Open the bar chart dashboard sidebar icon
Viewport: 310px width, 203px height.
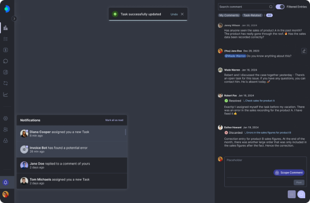(5, 28)
